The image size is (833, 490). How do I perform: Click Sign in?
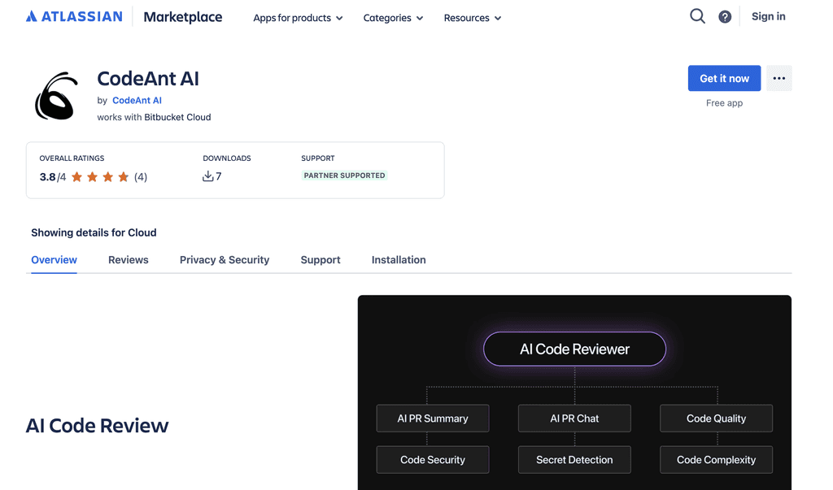[768, 15]
